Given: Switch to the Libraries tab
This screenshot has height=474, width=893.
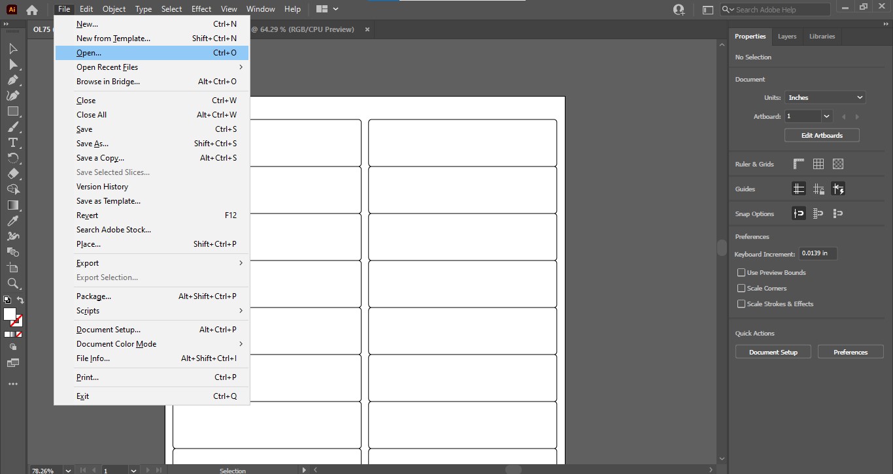Looking at the screenshot, I should (x=822, y=37).
